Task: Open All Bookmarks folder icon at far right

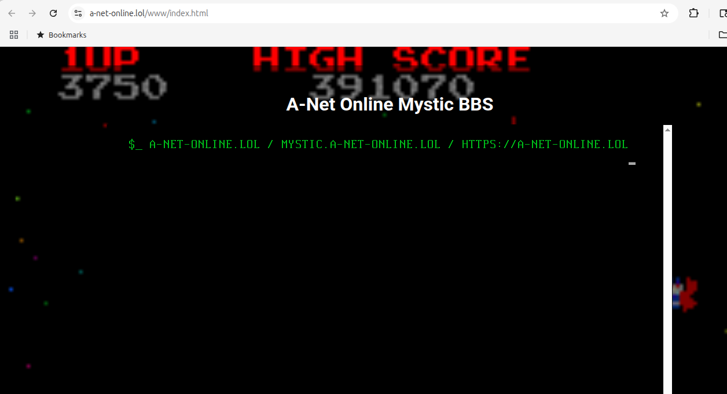Action: [x=722, y=35]
